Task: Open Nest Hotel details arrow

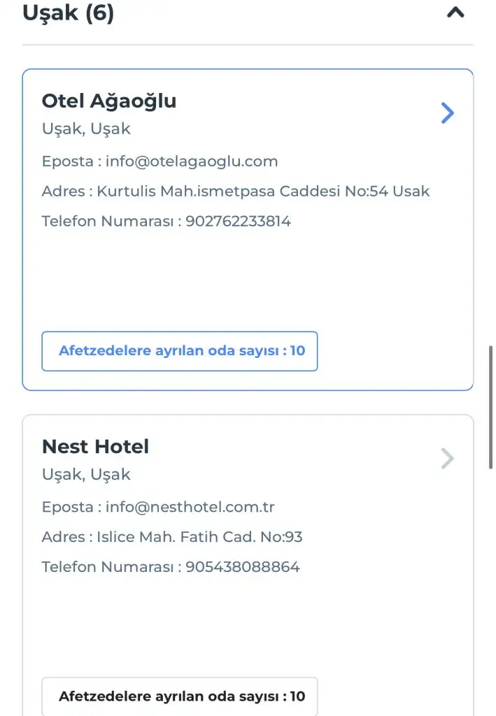Action: pos(448,459)
